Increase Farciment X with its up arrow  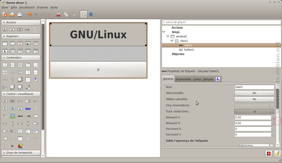tap(273, 128)
